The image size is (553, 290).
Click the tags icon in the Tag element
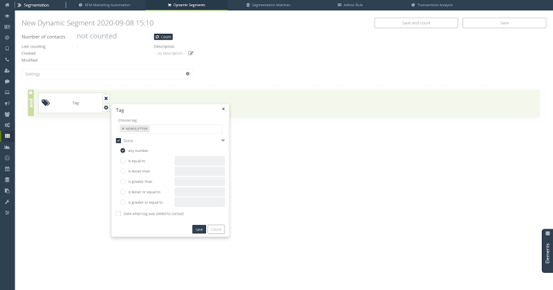coord(46,103)
